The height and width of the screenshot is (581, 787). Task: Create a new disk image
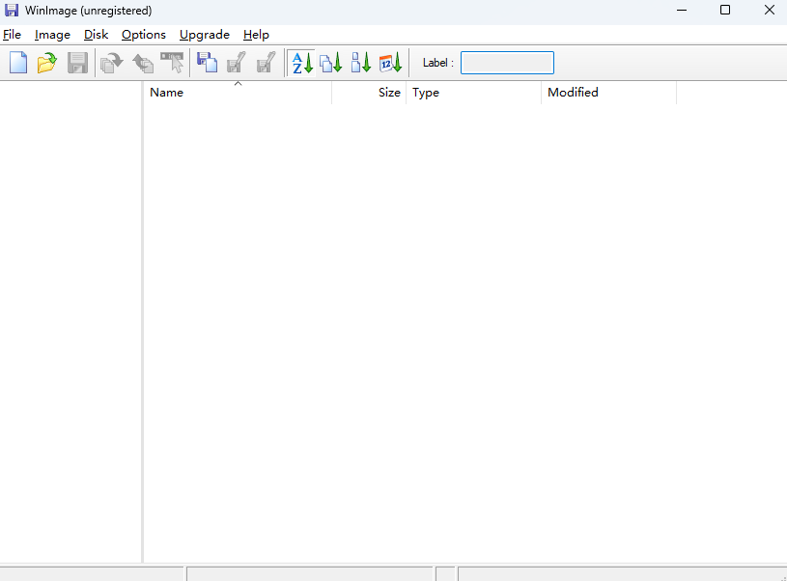pos(17,62)
